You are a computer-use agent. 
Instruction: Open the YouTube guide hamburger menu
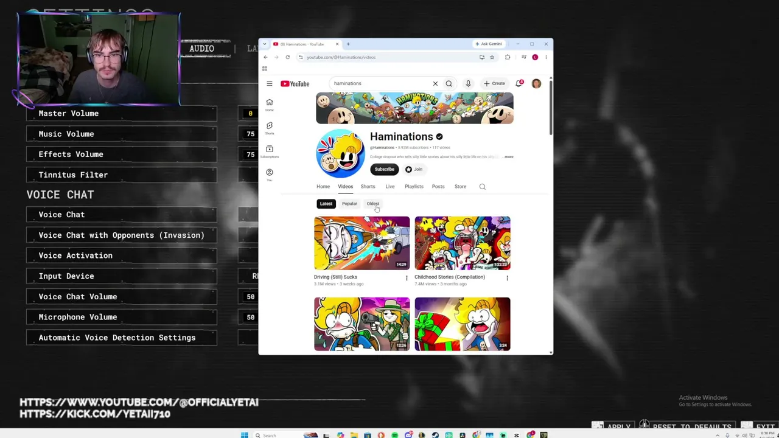pos(269,84)
